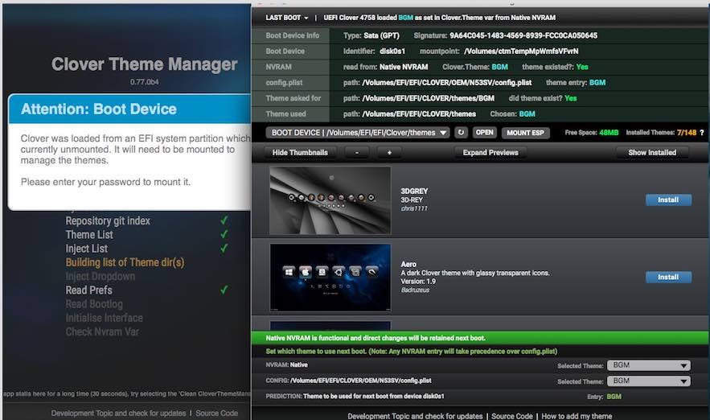The image size is (710, 420).
Task: Open Development Topic link in left window
Action: [x=118, y=414]
